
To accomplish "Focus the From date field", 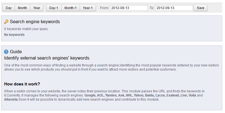I will coord(129,8).
